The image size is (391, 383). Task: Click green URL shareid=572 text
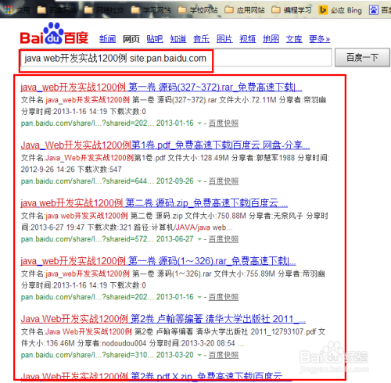click(88, 239)
